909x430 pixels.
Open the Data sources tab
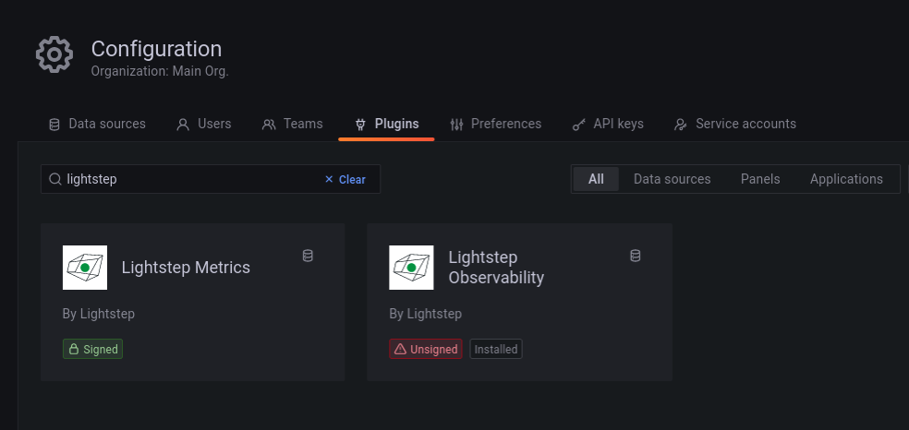(97, 124)
